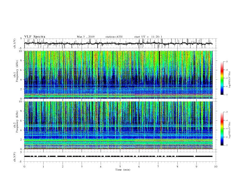Click inside the ch.1 voltage waveform panel
Screen dimensions: 243x187
[120, 43]
